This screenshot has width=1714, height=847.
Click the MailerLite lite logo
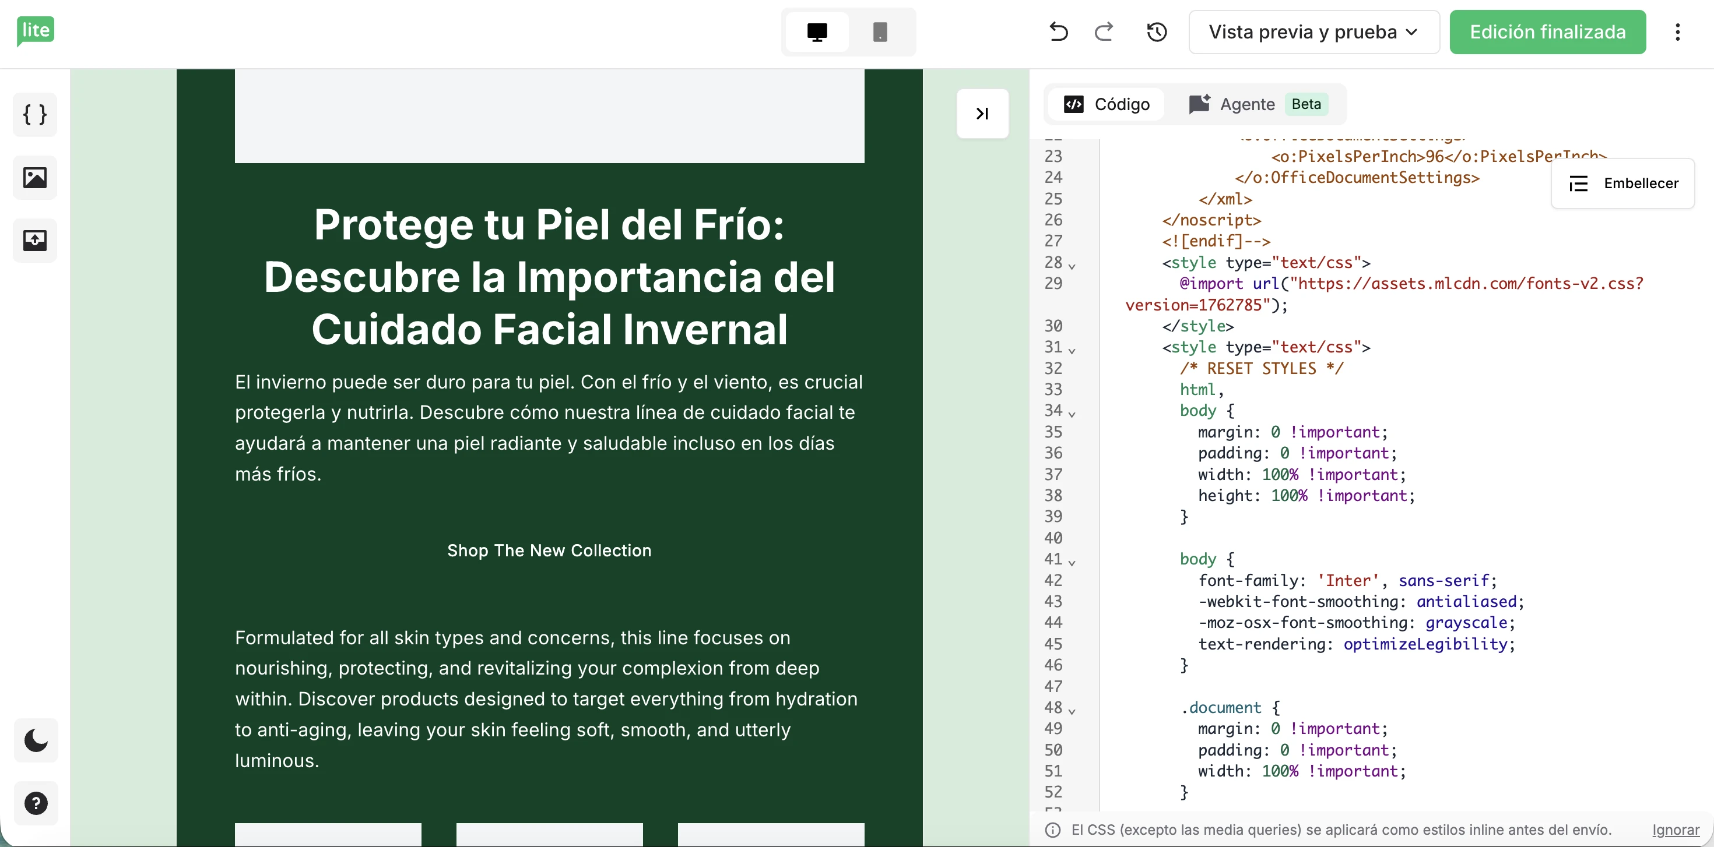click(35, 31)
